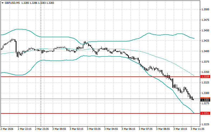The height and width of the screenshot is (132, 211).
Task: Click the 2 Mar 23:35 time label
Action: [42, 129]
